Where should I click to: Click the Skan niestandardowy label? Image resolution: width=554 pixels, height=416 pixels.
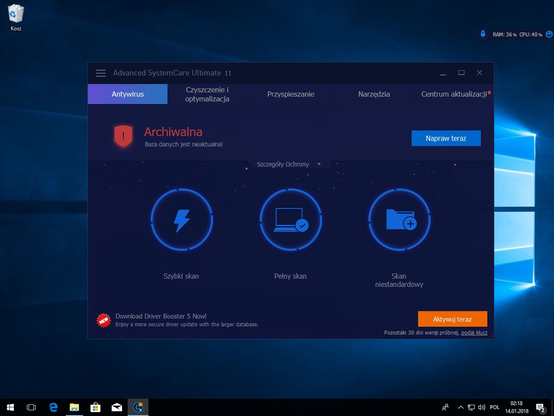(x=399, y=280)
